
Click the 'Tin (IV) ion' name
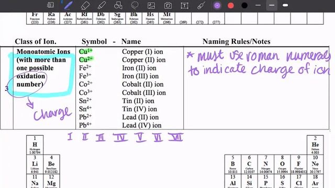pos(140,109)
